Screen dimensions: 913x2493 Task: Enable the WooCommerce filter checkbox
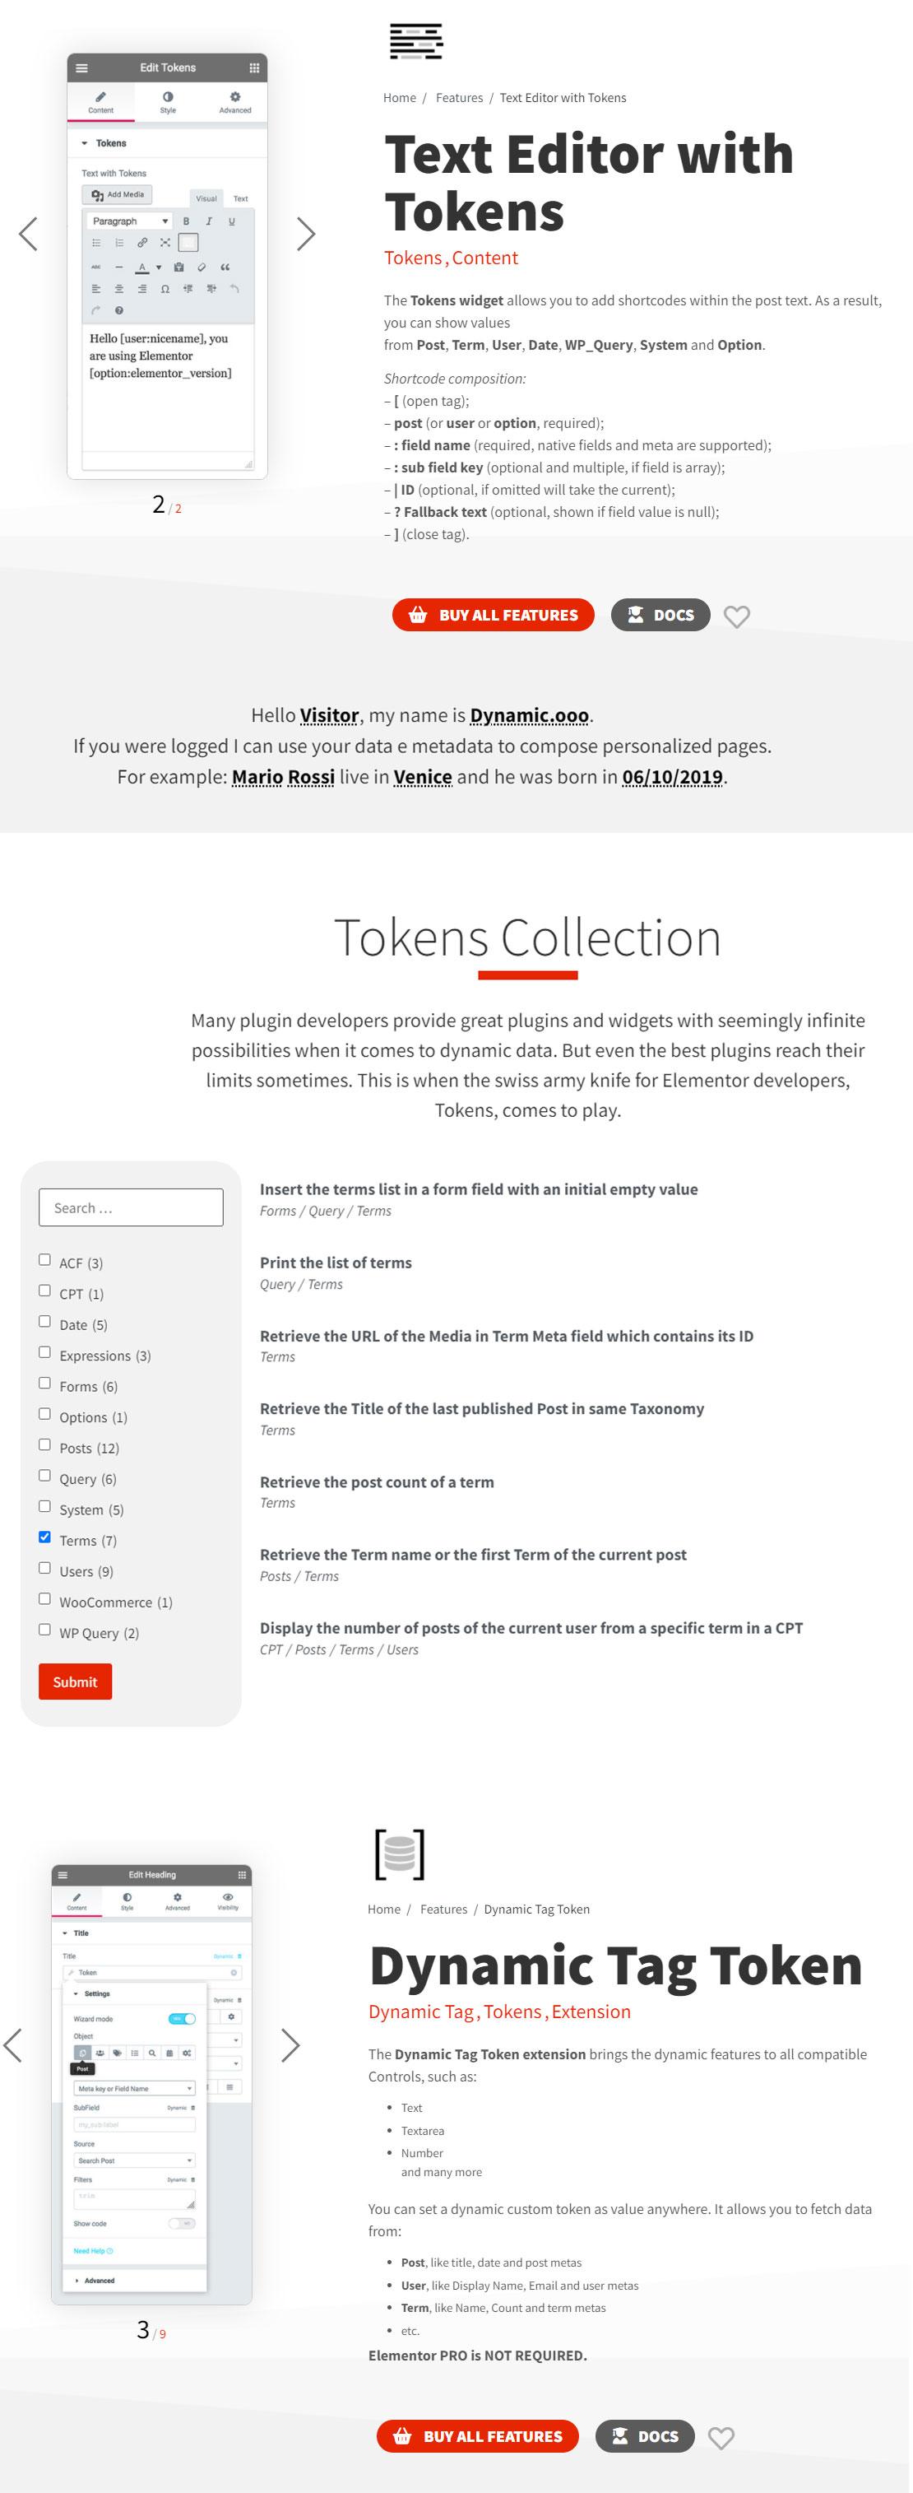(x=44, y=1599)
